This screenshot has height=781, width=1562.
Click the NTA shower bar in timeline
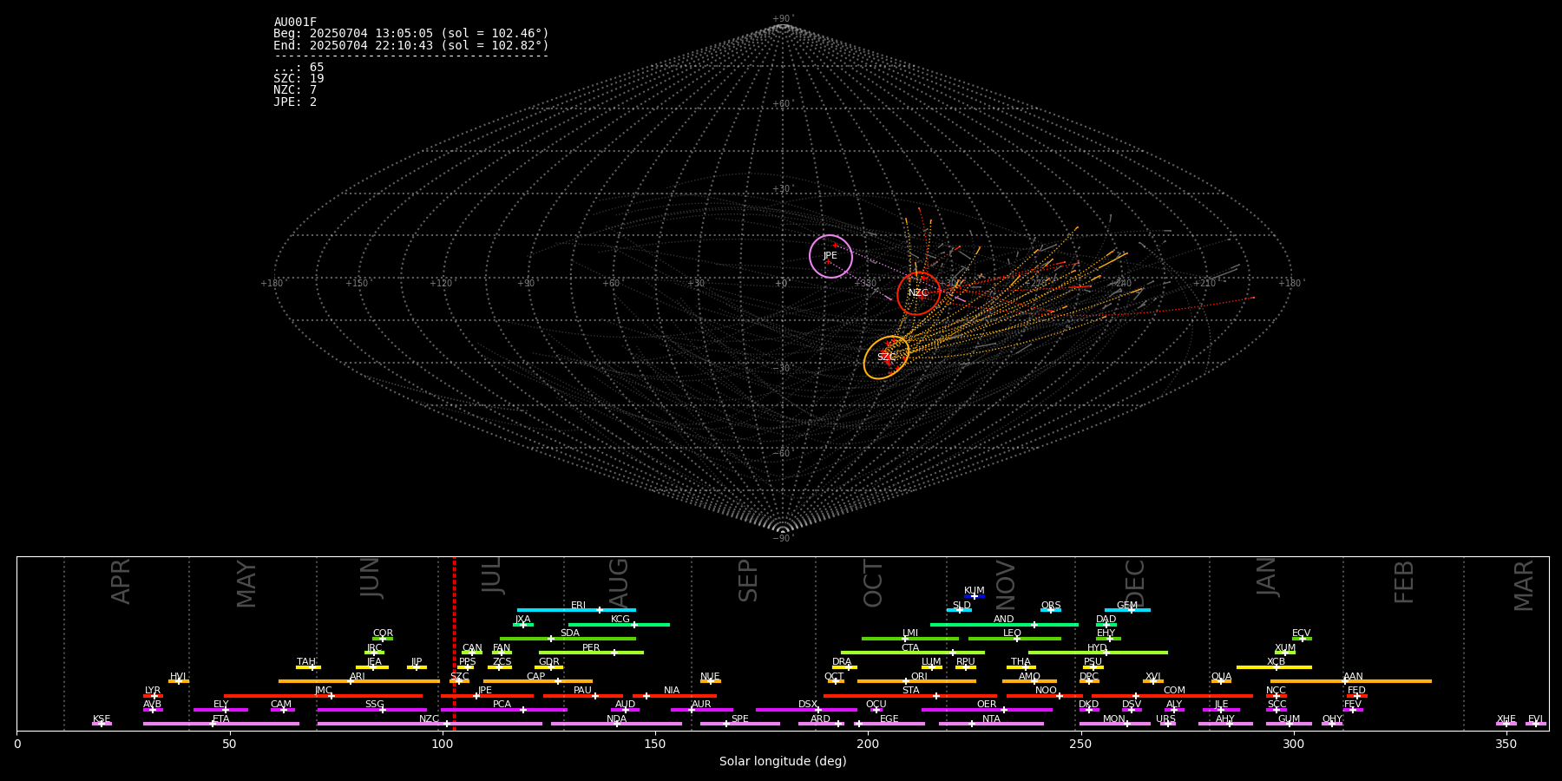991,724
